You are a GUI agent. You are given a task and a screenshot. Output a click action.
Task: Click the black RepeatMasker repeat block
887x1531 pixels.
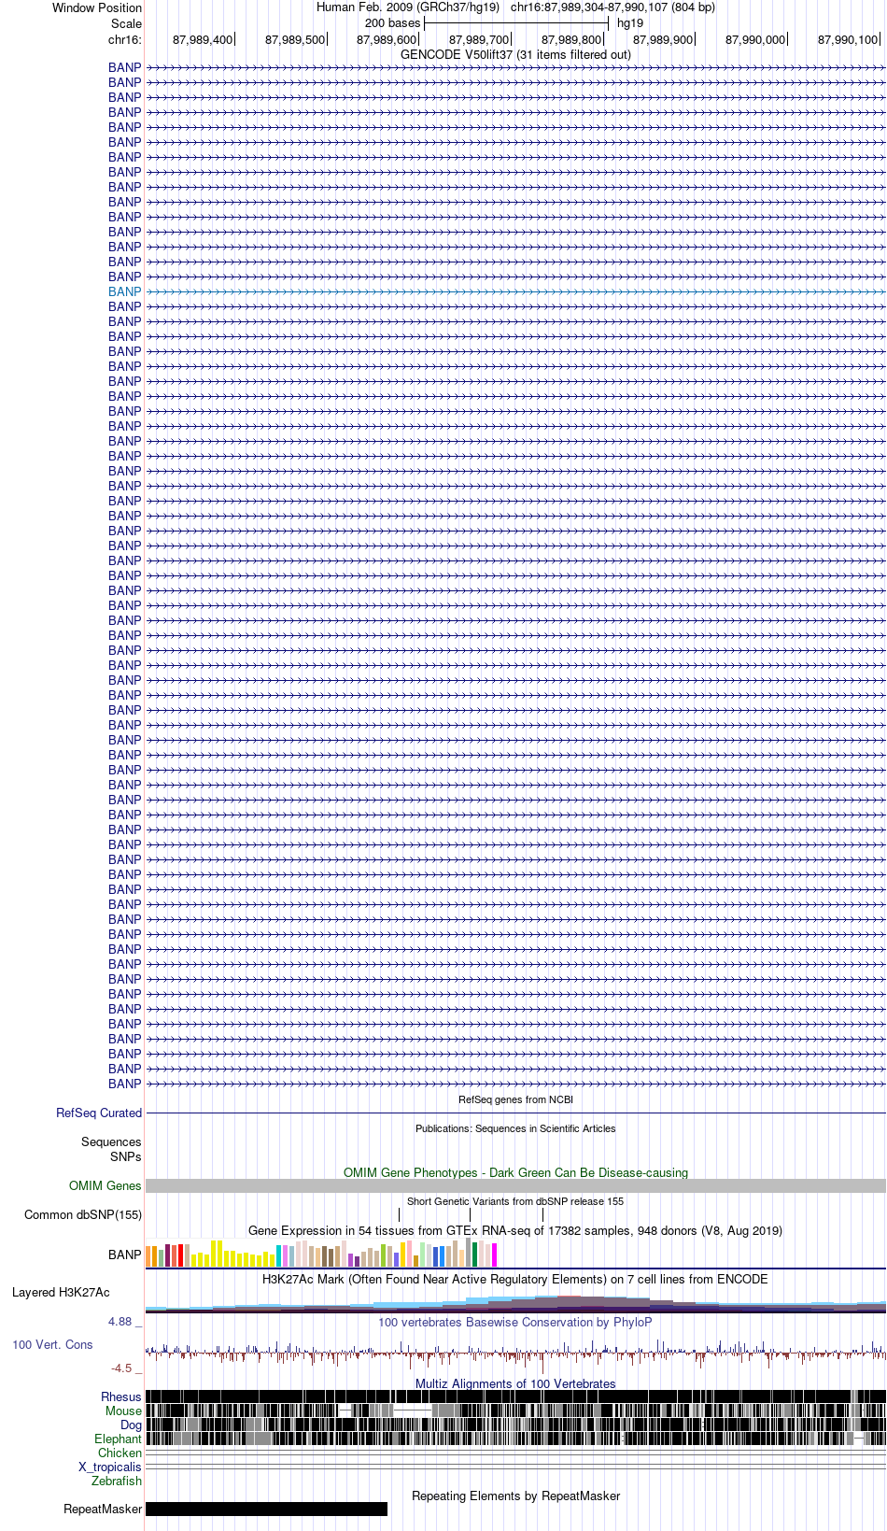coord(266,1509)
